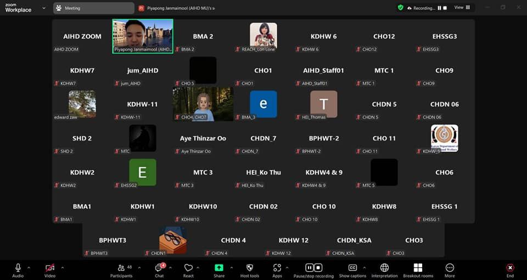This screenshot has height=280, width=527.
Task: Open the Interpretation globe icon
Action: [384, 268]
